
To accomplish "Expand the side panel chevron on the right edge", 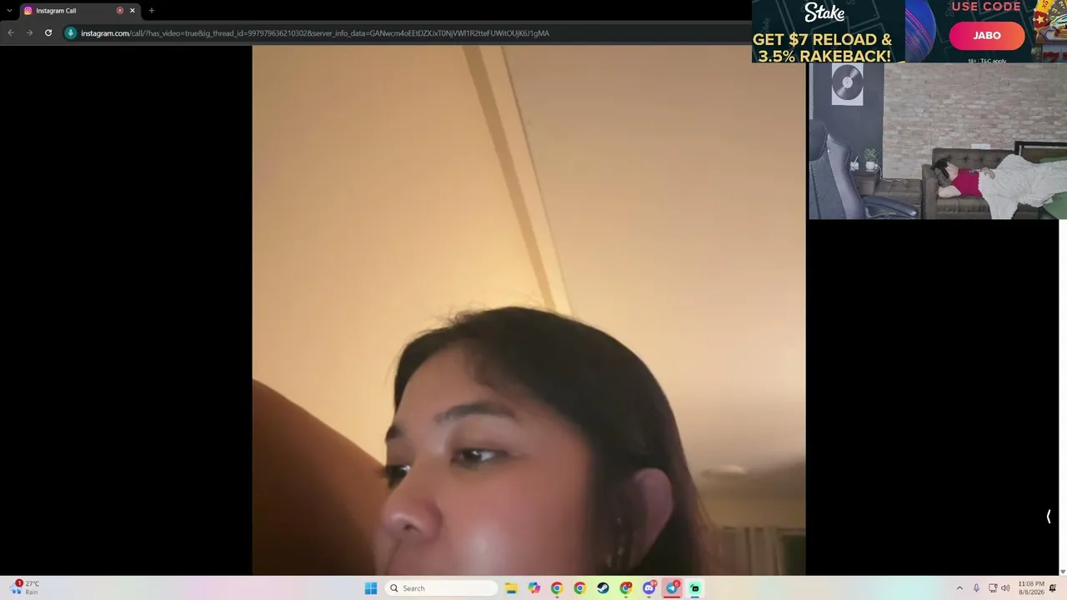I will click(1049, 517).
